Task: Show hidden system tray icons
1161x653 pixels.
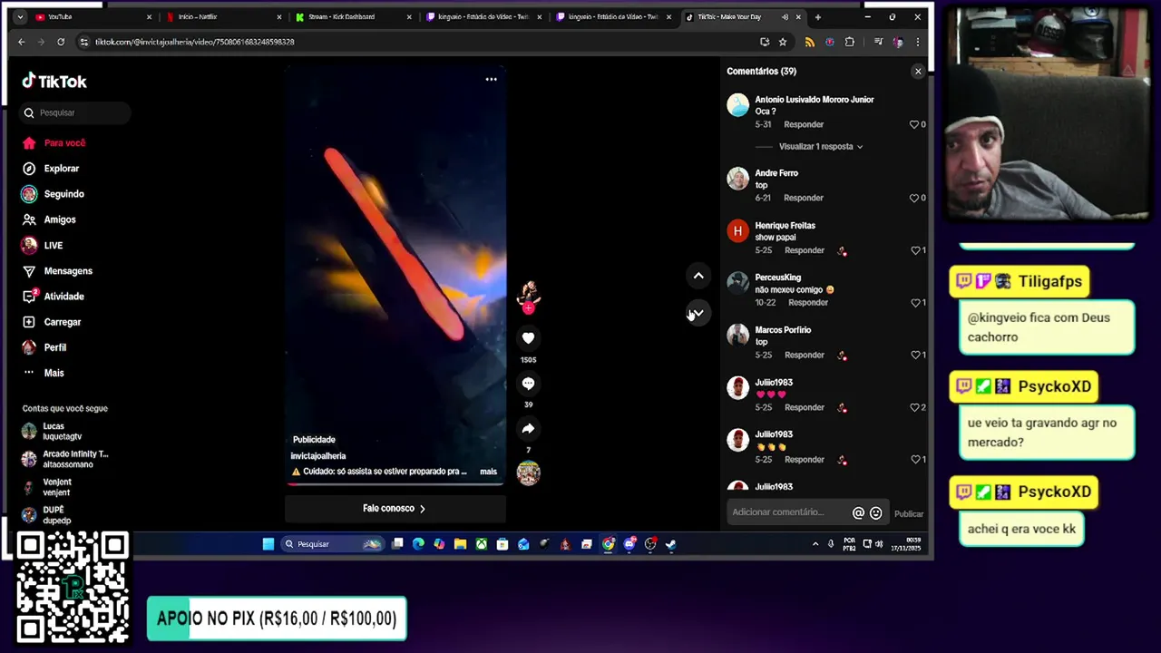Action: (x=815, y=544)
